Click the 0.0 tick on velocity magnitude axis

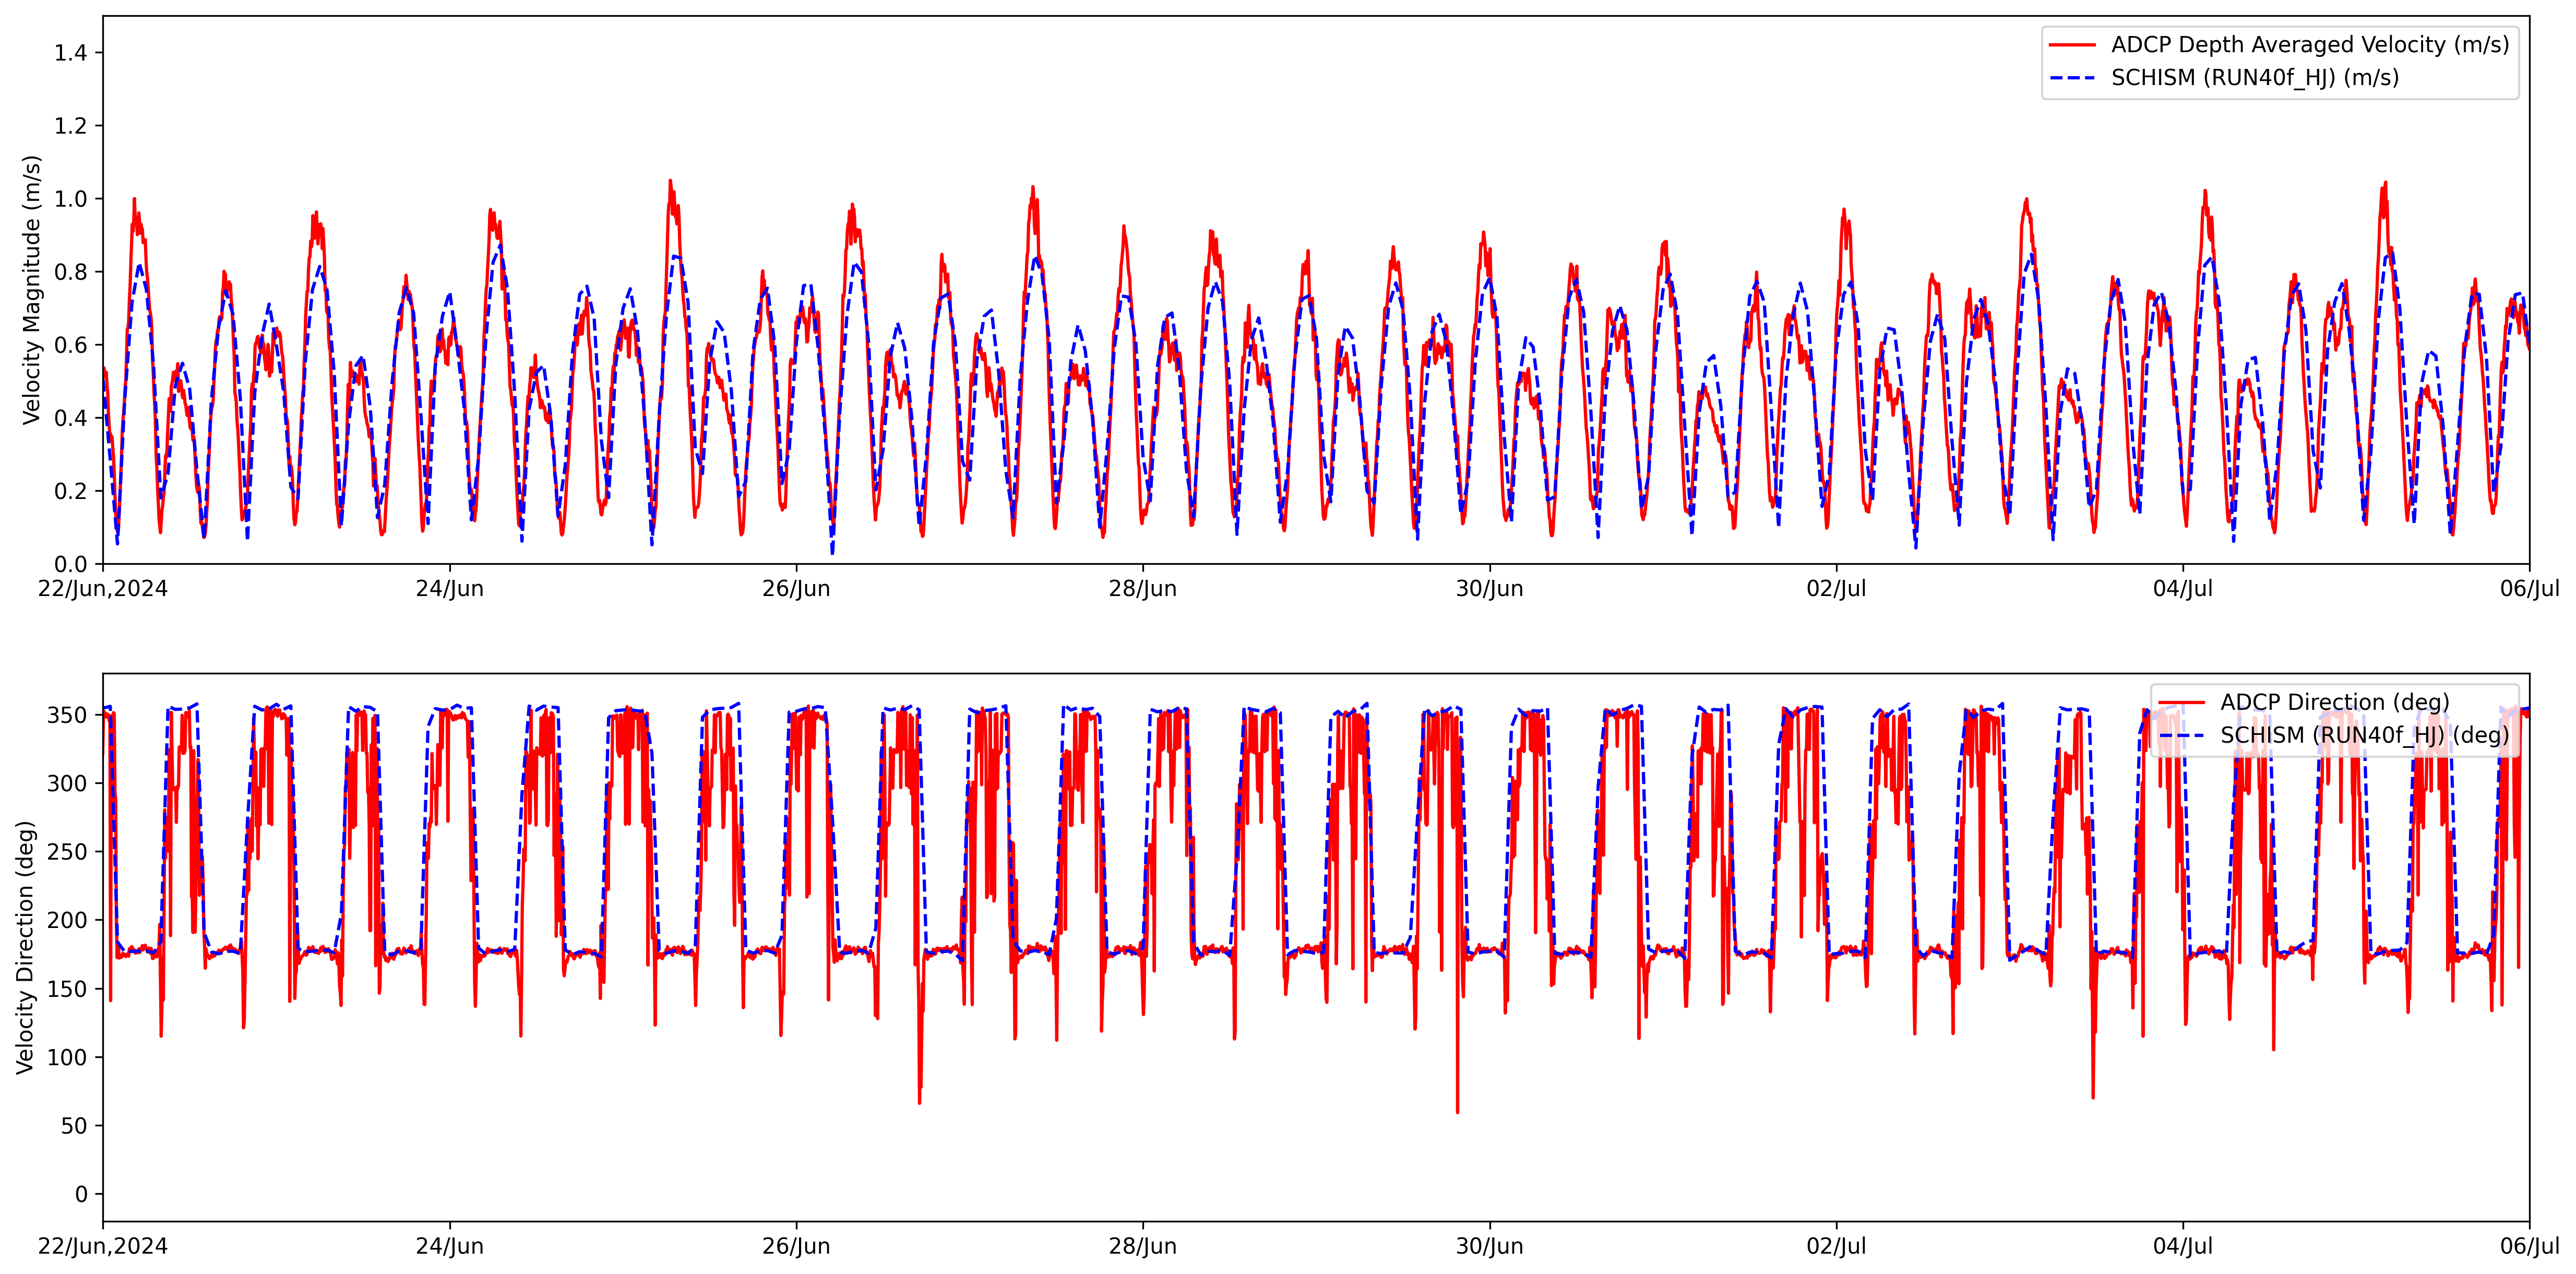point(70,565)
